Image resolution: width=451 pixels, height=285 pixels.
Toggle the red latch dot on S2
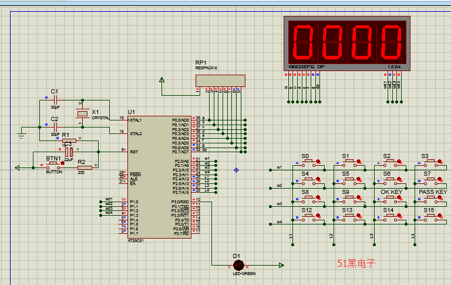point(399,161)
